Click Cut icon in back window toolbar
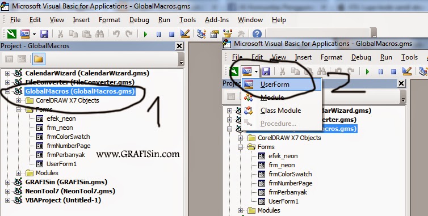428x216 pixels. (60, 34)
